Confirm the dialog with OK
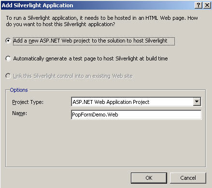Image resolution: width=212 pixels, height=188 pixels. pos(149,178)
